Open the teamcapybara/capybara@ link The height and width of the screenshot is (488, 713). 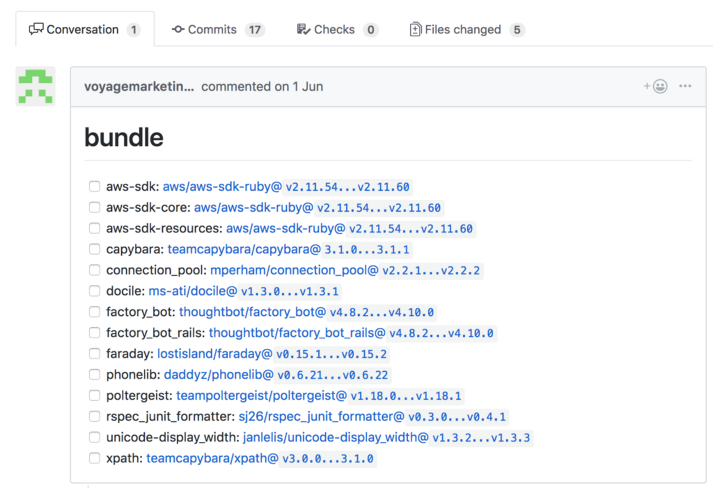click(244, 249)
